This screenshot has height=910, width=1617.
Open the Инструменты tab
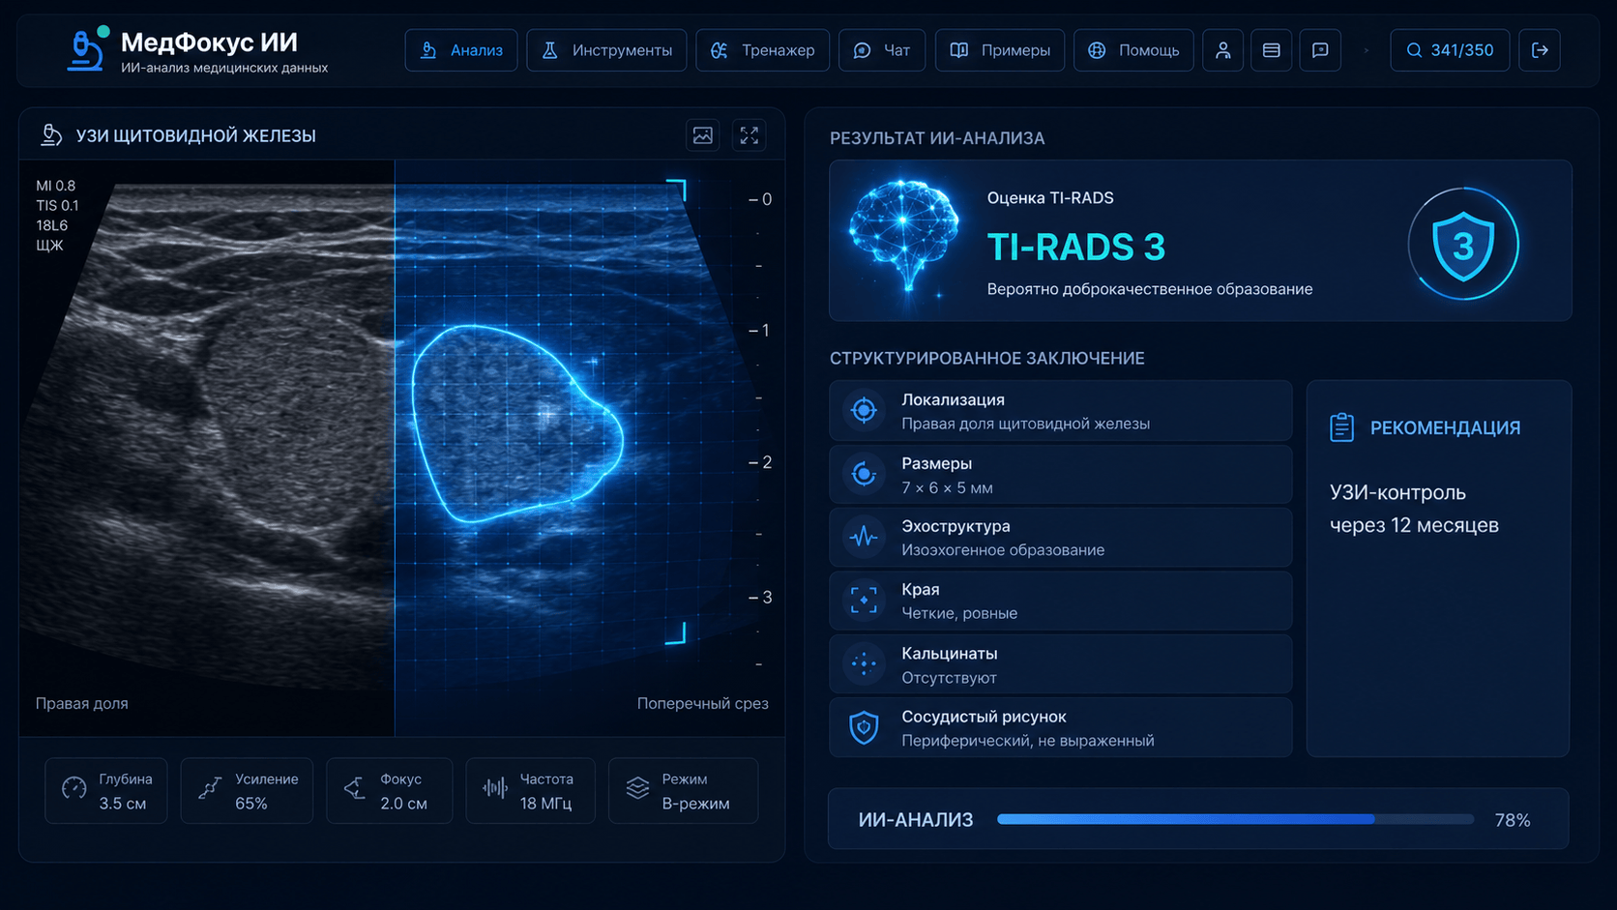[606, 50]
